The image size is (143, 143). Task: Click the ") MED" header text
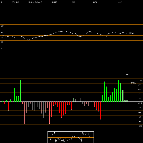point(94,2)
